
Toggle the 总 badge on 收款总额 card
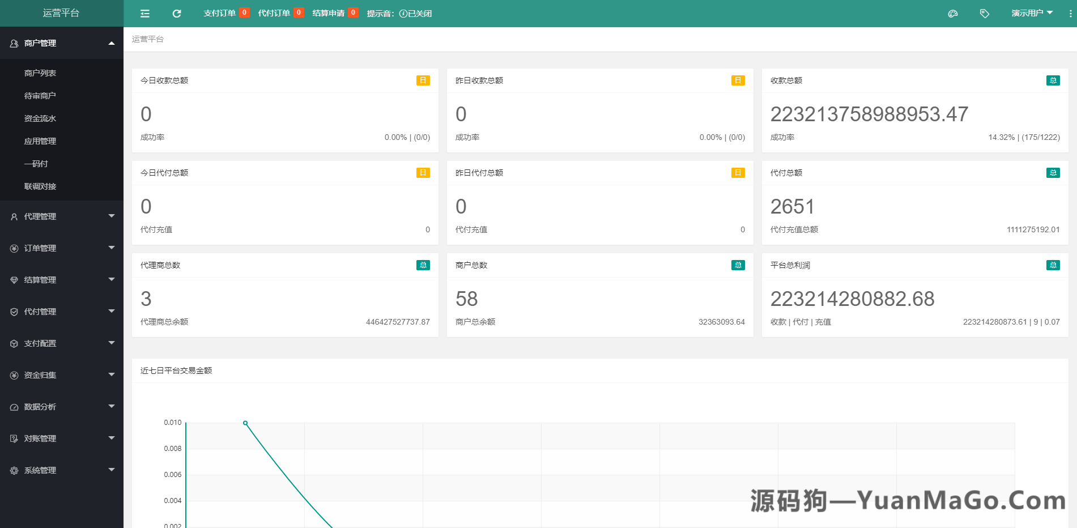[x=1053, y=80]
